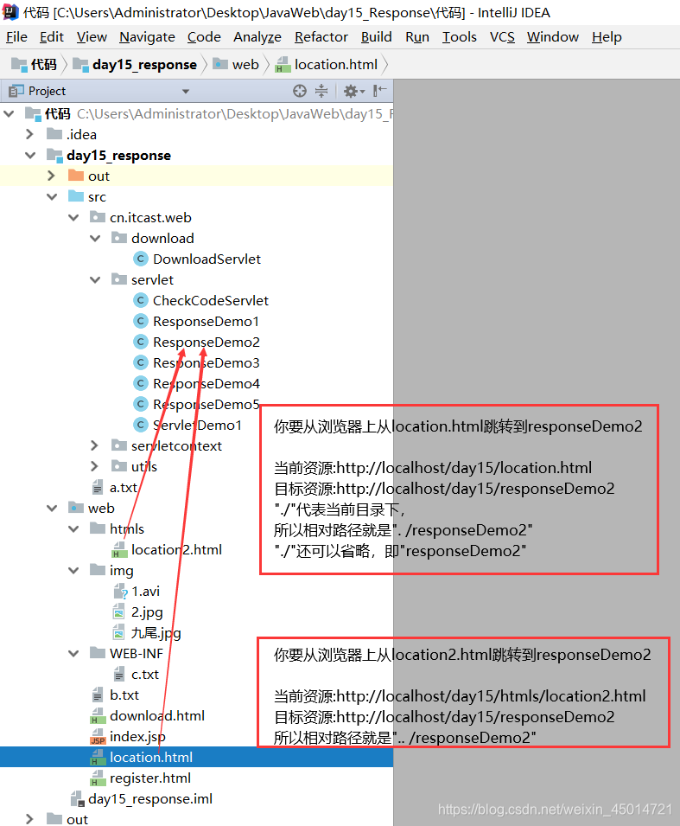The image size is (680, 826).
Task: Collapse the img folder
Action: 73,571
